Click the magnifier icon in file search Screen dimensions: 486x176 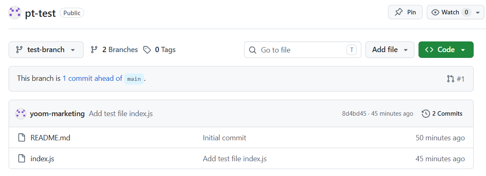[253, 50]
